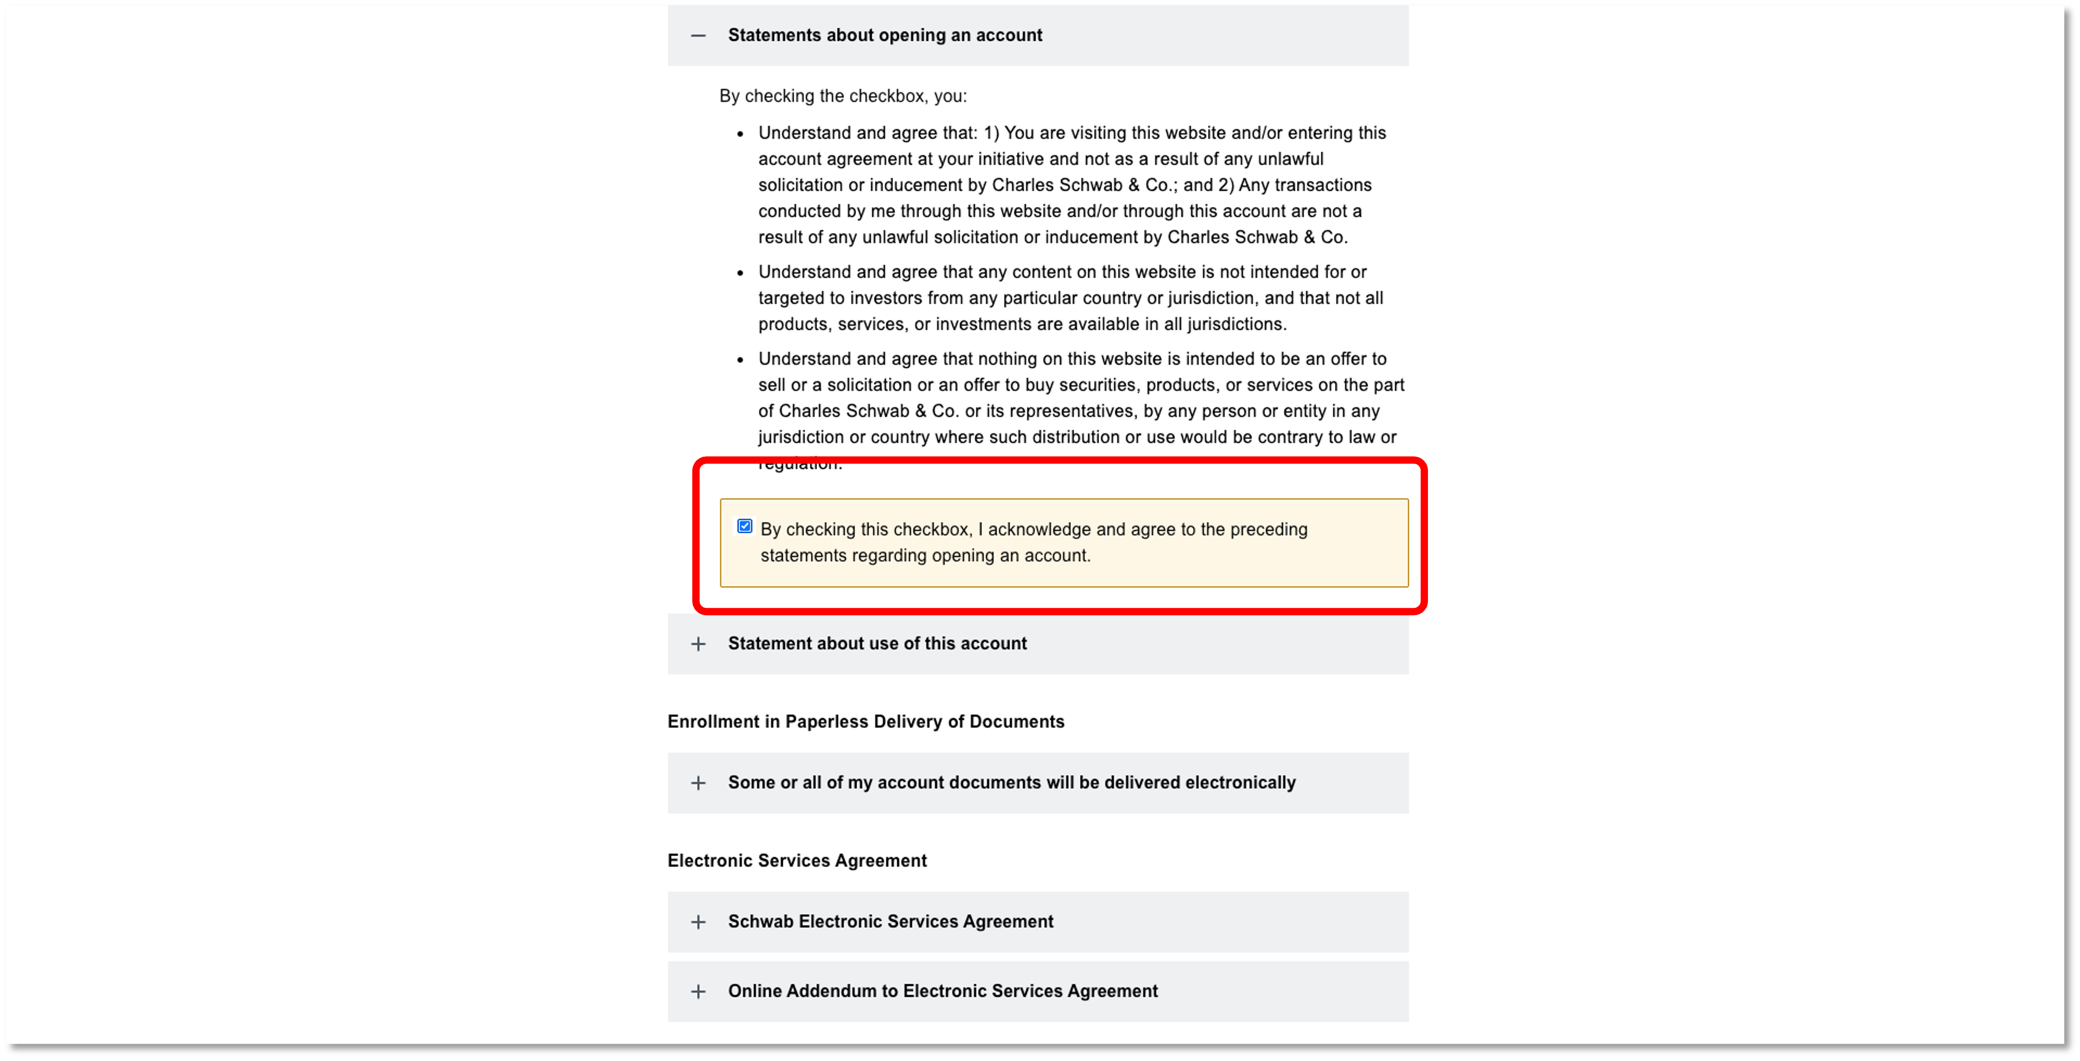Click the 'By checking this checkbox, I acknowledge' label

[x=1034, y=529]
